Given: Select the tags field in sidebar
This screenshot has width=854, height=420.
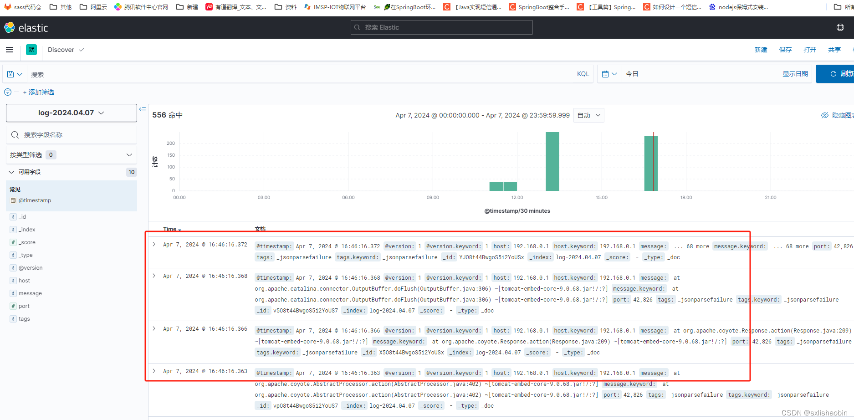Looking at the screenshot, I should (x=24, y=319).
